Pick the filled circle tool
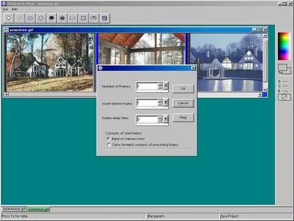Image resolution: width=294 pixels, height=221 pixels. pyautogui.click(x=62, y=18)
